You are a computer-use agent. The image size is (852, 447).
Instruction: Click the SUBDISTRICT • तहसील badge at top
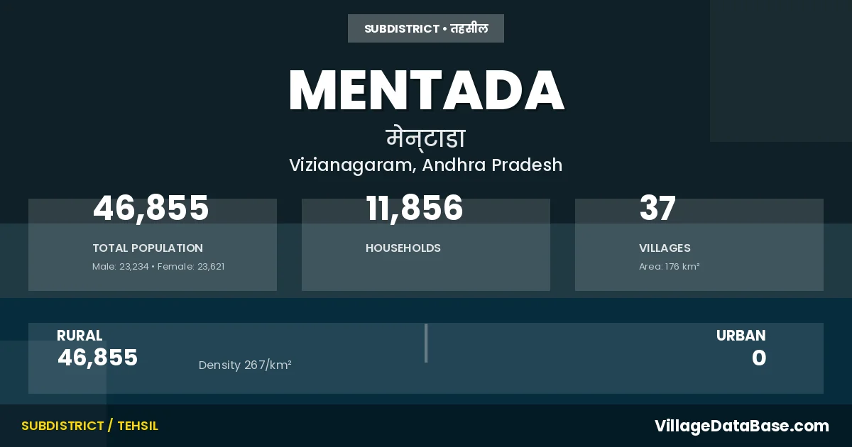tap(426, 28)
